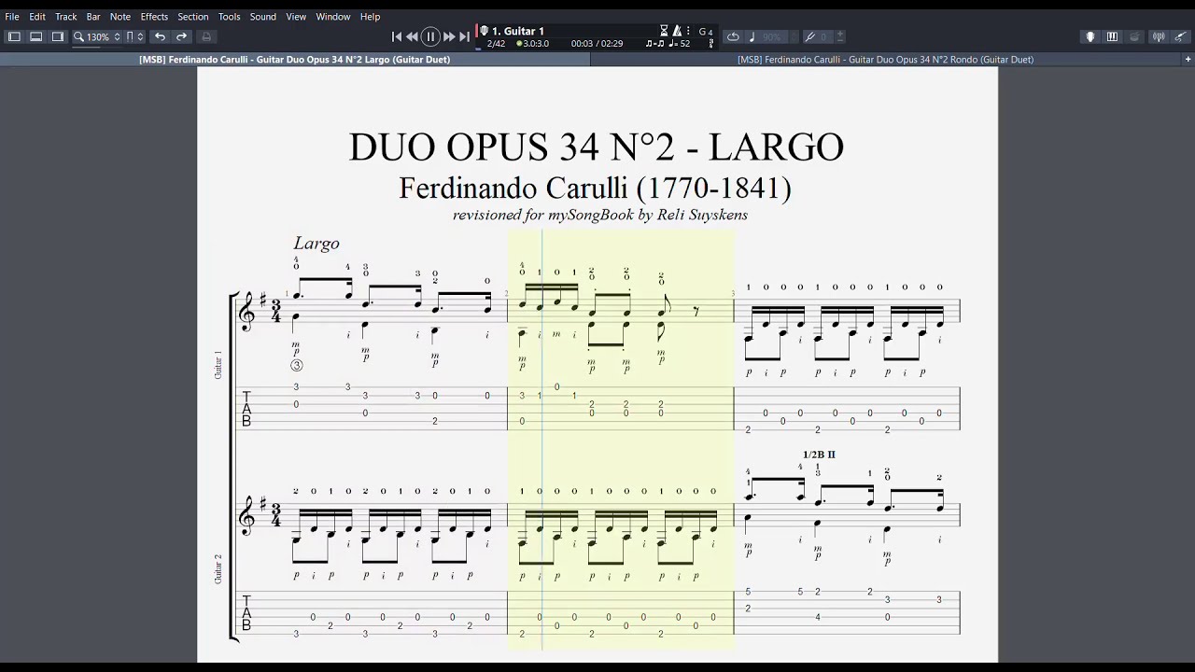Pause playback
Viewport: 1195px width, 672px height.
click(430, 36)
